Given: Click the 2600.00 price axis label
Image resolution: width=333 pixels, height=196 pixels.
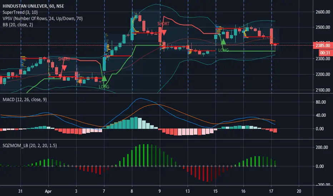Looking at the screenshot, I should [x=323, y=12].
